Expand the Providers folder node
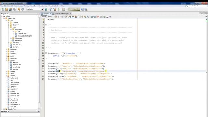 point(9,43)
